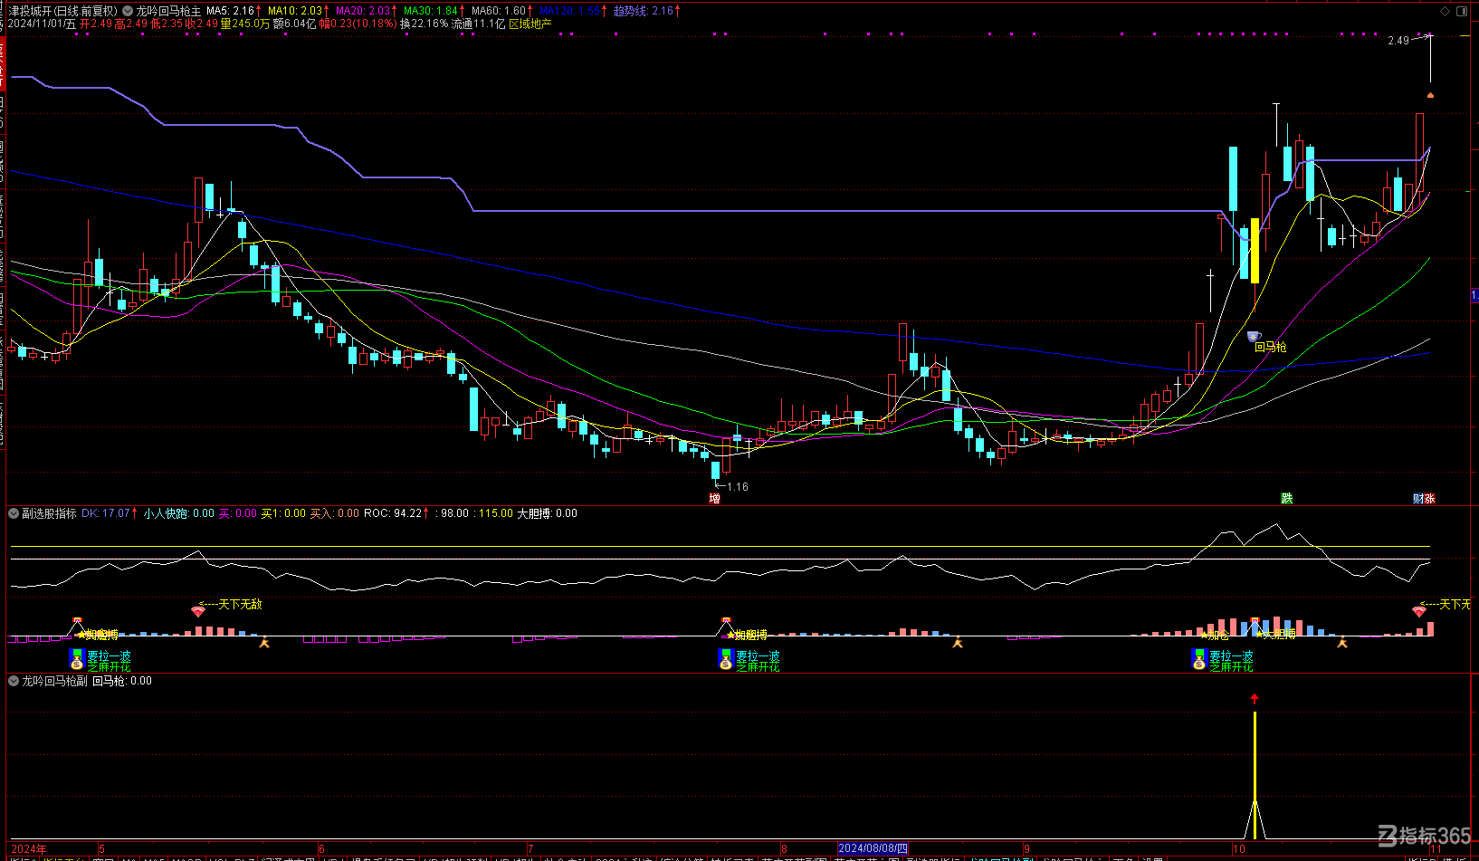
Task: Click the 财涨 event marker
Action: coord(1425,499)
